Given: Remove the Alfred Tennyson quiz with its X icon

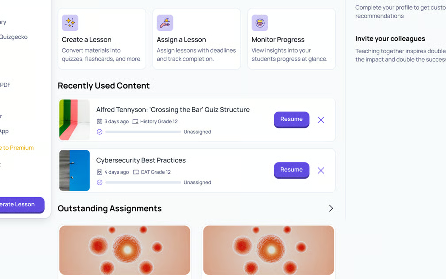Looking at the screenshot, I should [x=321, y=120].
